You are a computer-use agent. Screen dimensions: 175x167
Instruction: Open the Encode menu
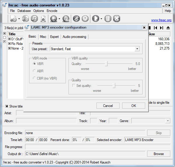[x=52, y=11]
